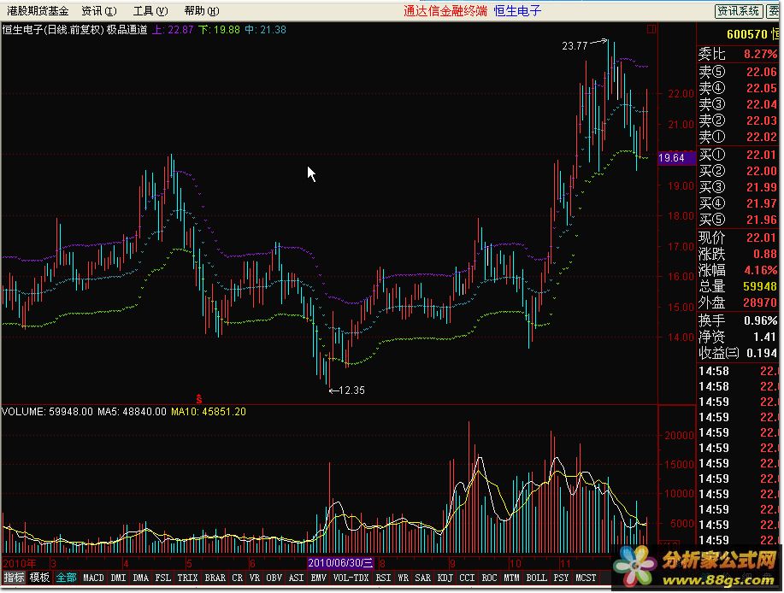Click the first 14:58 tick row
The image size is (784, 593).
point(738,371)
